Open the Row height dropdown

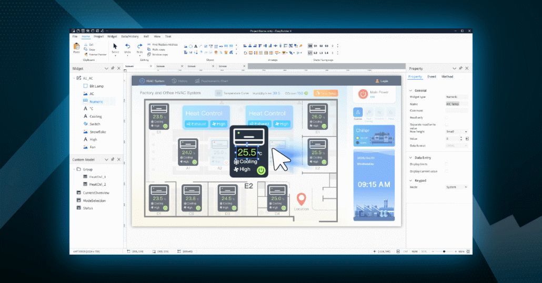(457, 132)
